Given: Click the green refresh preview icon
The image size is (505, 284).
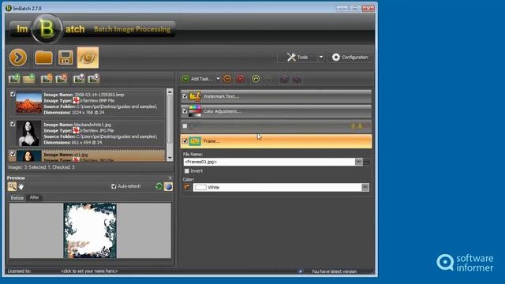Looking at the screenshot, I should [x=159, y=186].
